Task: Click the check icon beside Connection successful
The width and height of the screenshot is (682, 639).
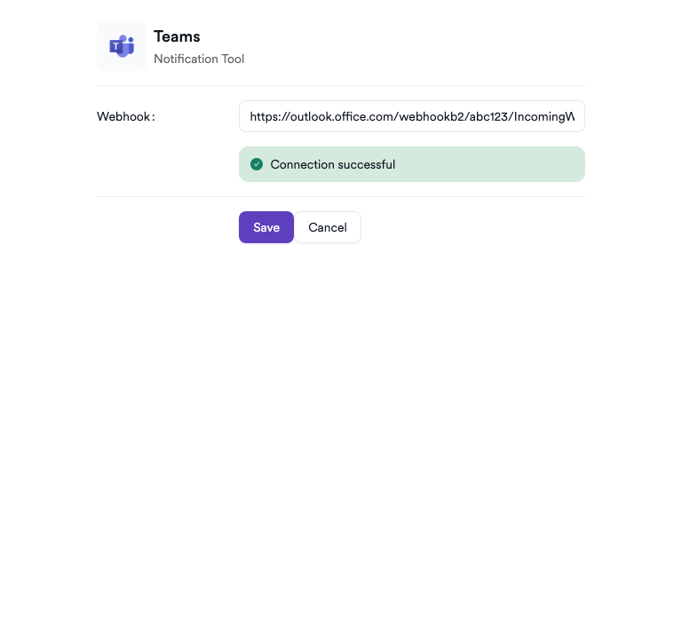Action: pyautogui.click(x=257, y=164)
